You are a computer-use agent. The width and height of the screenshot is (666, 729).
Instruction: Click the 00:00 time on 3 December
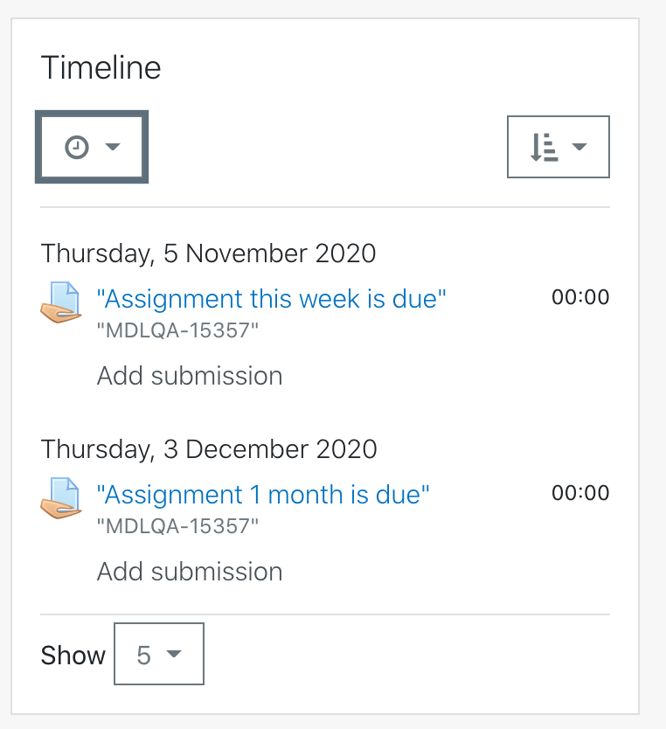(x=580, y=493)
